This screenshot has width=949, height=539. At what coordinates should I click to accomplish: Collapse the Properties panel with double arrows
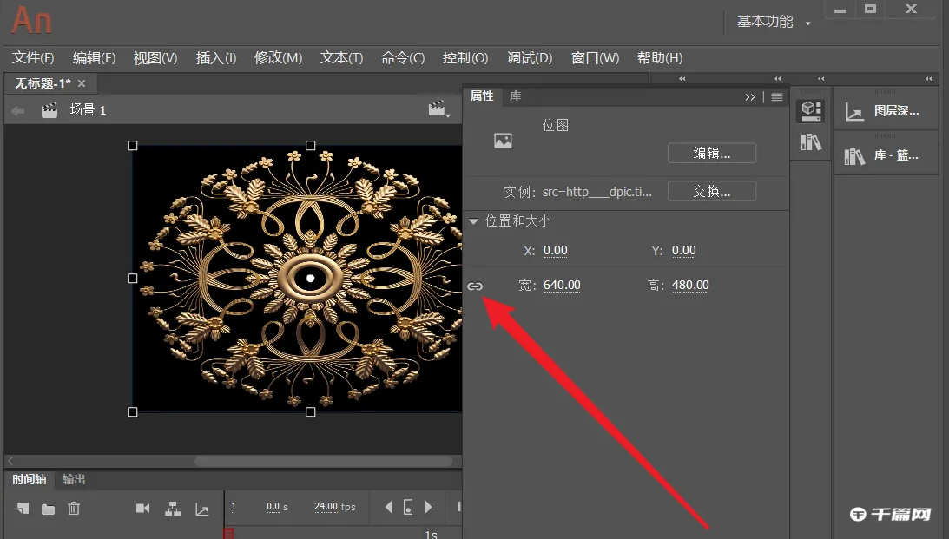[749, 96]
